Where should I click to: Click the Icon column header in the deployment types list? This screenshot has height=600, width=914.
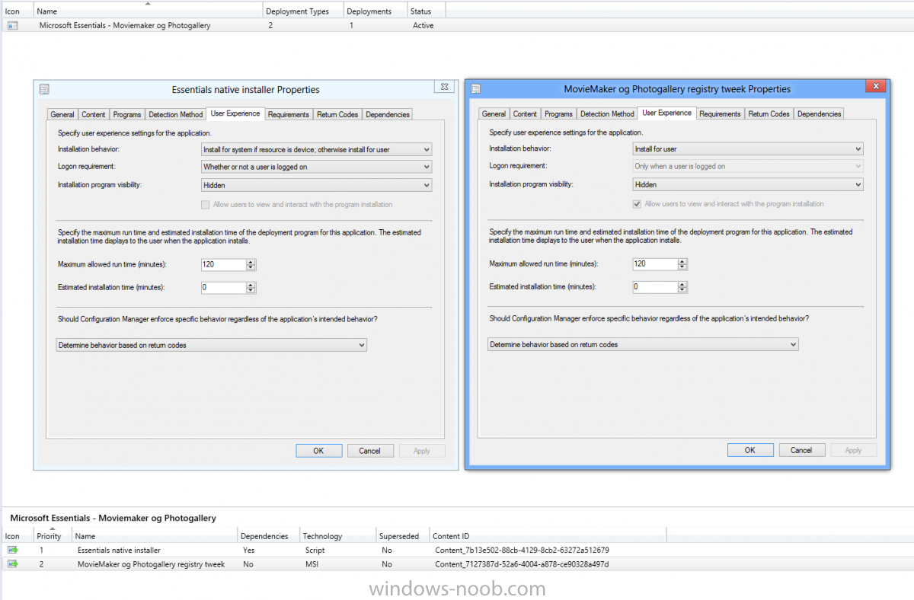pyautogui.click(x=17, y=536)
